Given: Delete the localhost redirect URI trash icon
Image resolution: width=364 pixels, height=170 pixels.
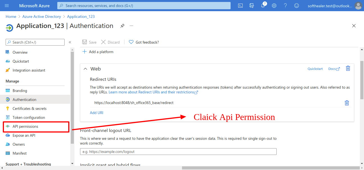Looking at the screenshot, I should click(x=347, y=103).
